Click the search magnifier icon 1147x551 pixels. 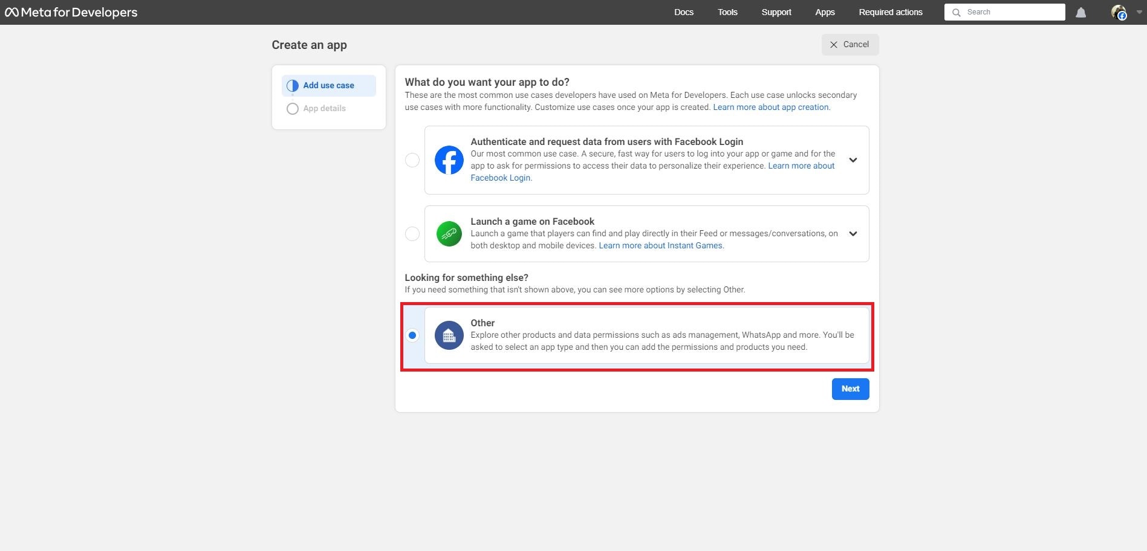coord(956,12)
